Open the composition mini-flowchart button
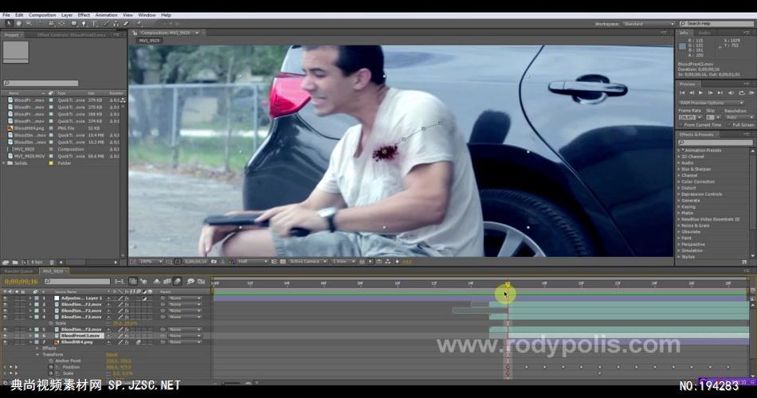The height and width of the screenshot is (398, 757). click(120, 281)
